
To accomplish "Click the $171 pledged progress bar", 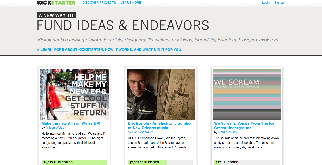I will 247,162.
